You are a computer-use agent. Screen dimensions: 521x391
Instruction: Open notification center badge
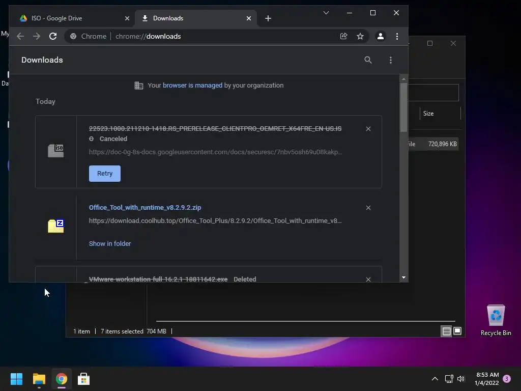point(507,379)
